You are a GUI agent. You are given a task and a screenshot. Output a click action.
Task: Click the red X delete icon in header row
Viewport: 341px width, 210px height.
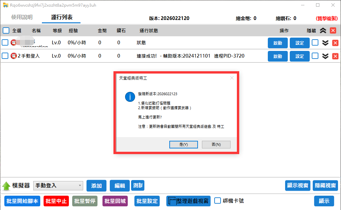pos(333,31)
